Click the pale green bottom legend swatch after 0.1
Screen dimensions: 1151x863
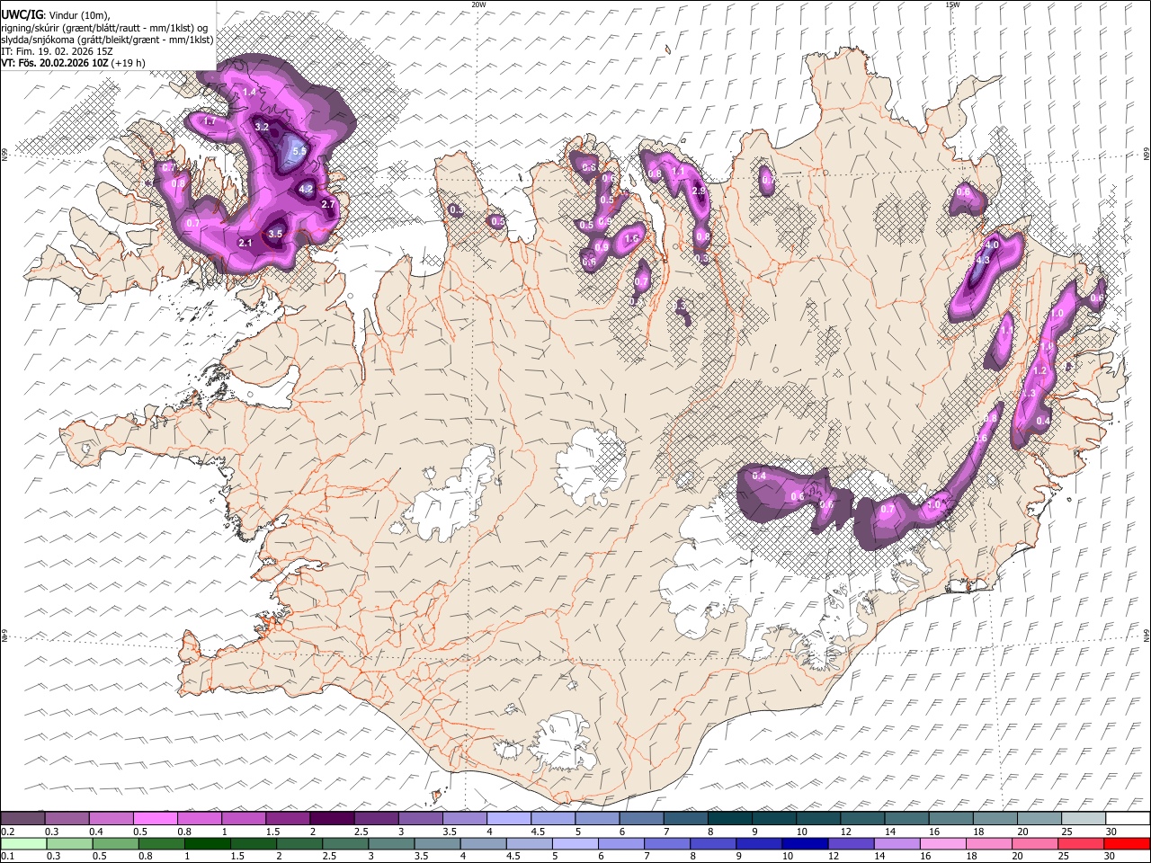pyautogui.click(x=22, y=843)
